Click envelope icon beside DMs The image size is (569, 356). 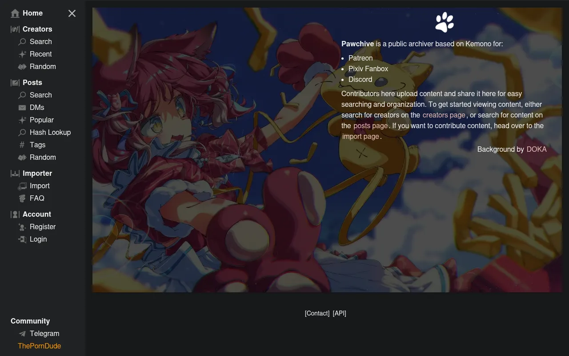(22, 108)
